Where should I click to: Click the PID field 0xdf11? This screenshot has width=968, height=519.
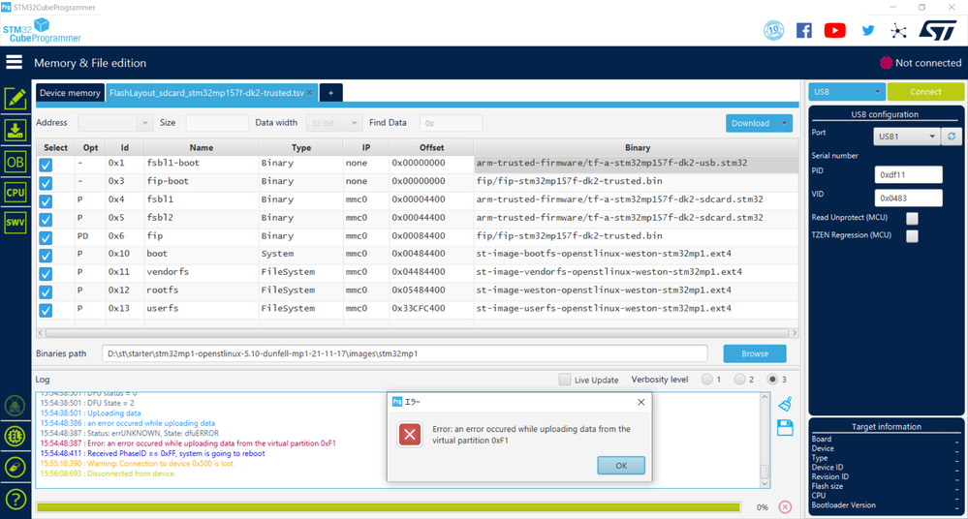pos(908,174)
